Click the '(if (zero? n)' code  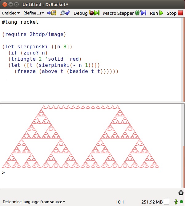coord(28,53)
